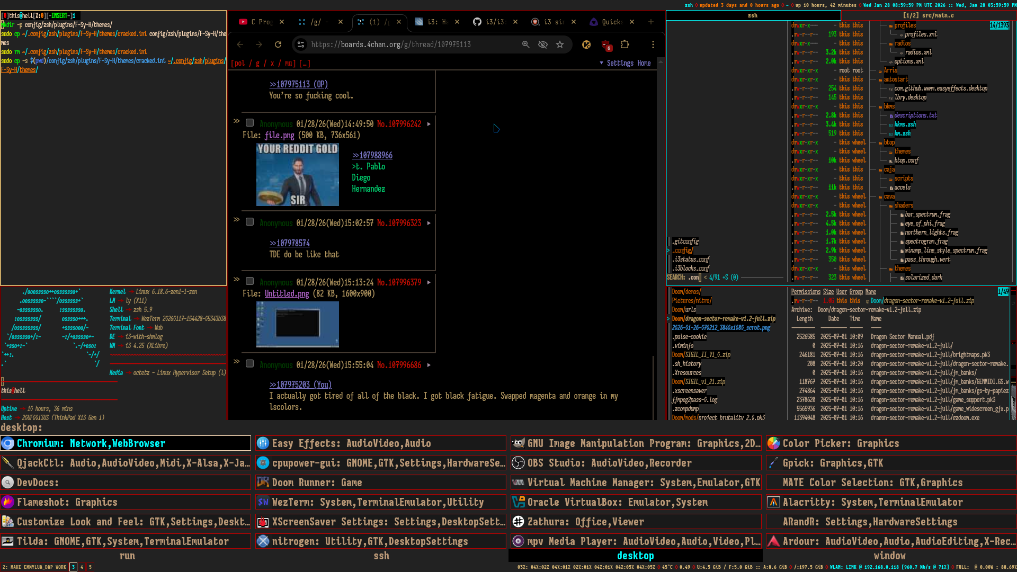Click the zoom magnifier in the address bar

525,44
